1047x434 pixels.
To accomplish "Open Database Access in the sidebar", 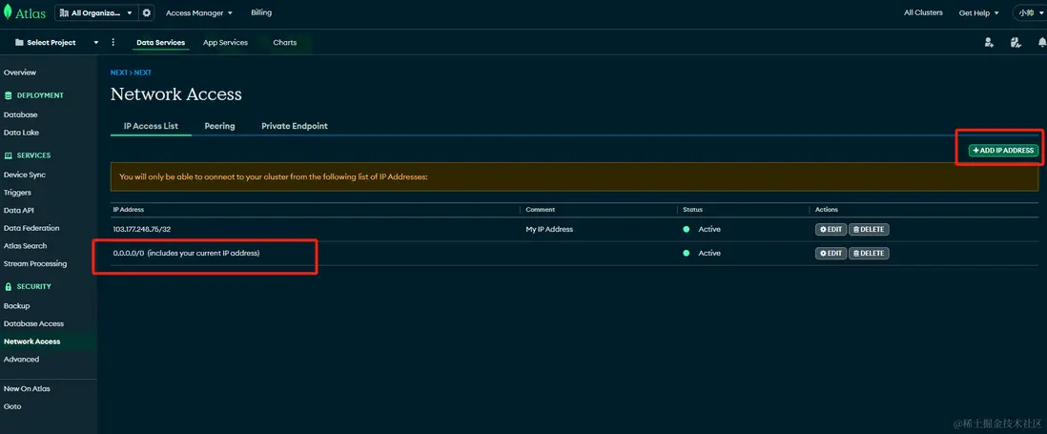I will tap(33, 324).
